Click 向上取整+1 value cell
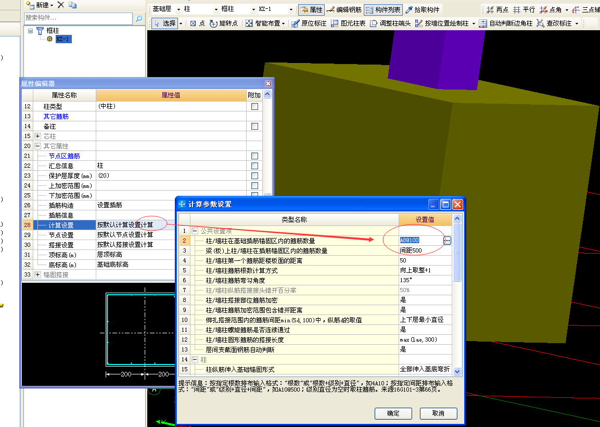The height and width of the screenshot is (427, 600). (425, 270)
